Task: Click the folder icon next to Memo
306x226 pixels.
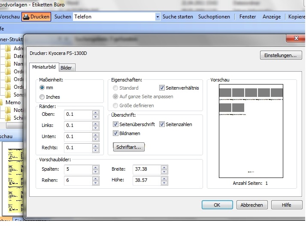Action: pyautogui.click(x=2, y=102)
